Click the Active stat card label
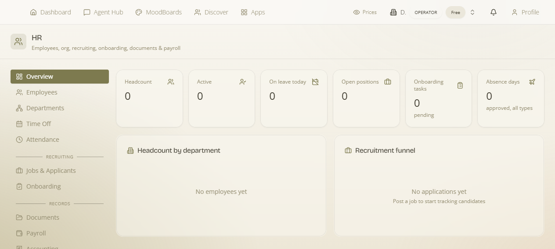555x249 pixels. (204, 82)
